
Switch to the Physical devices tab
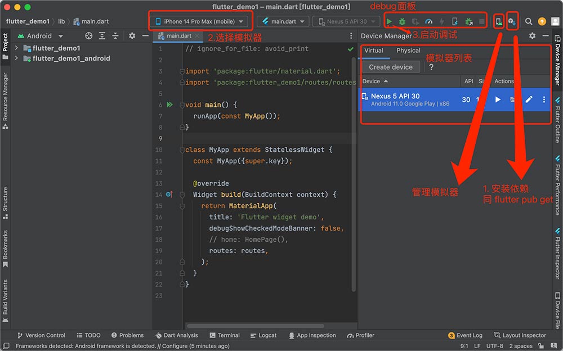pos(408,51)
